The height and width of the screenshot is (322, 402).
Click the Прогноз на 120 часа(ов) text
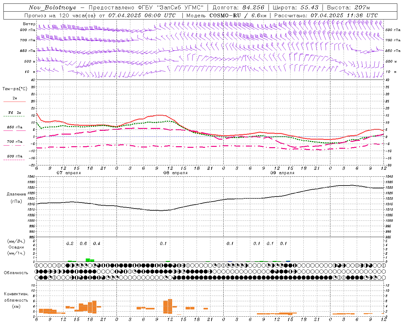tap(60, 15)
